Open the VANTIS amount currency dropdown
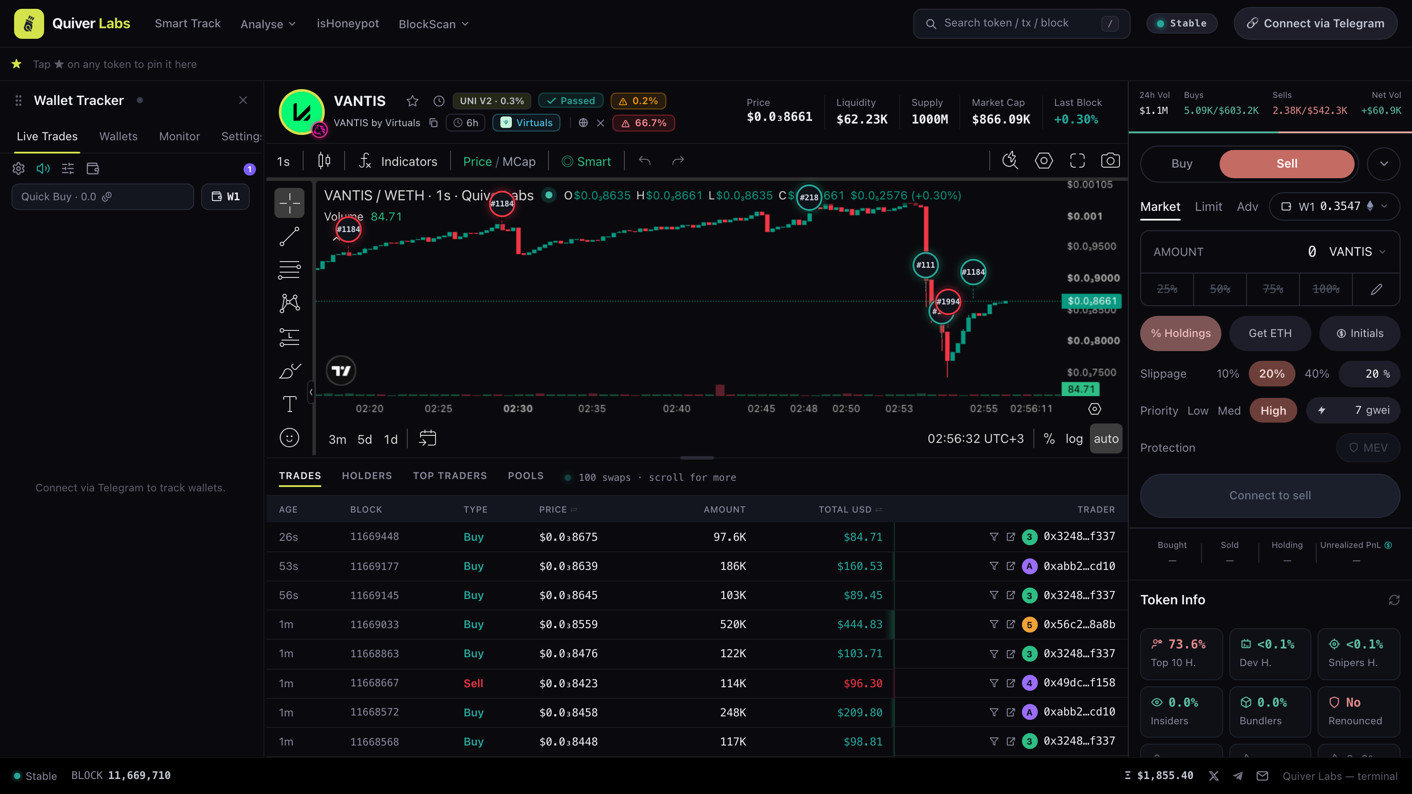This screenshot has height=794, width=1412. 1357,251
